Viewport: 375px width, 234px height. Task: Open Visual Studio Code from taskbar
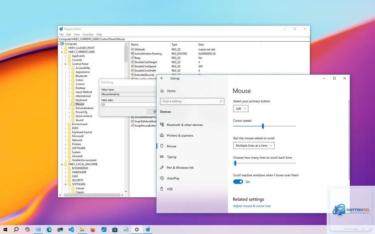point(71,229)
